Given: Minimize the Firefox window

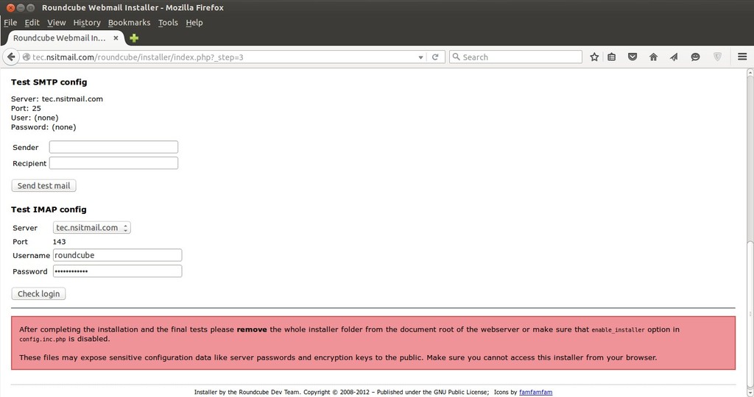Looking at the screenshot, I should click(x=21, y=7).
